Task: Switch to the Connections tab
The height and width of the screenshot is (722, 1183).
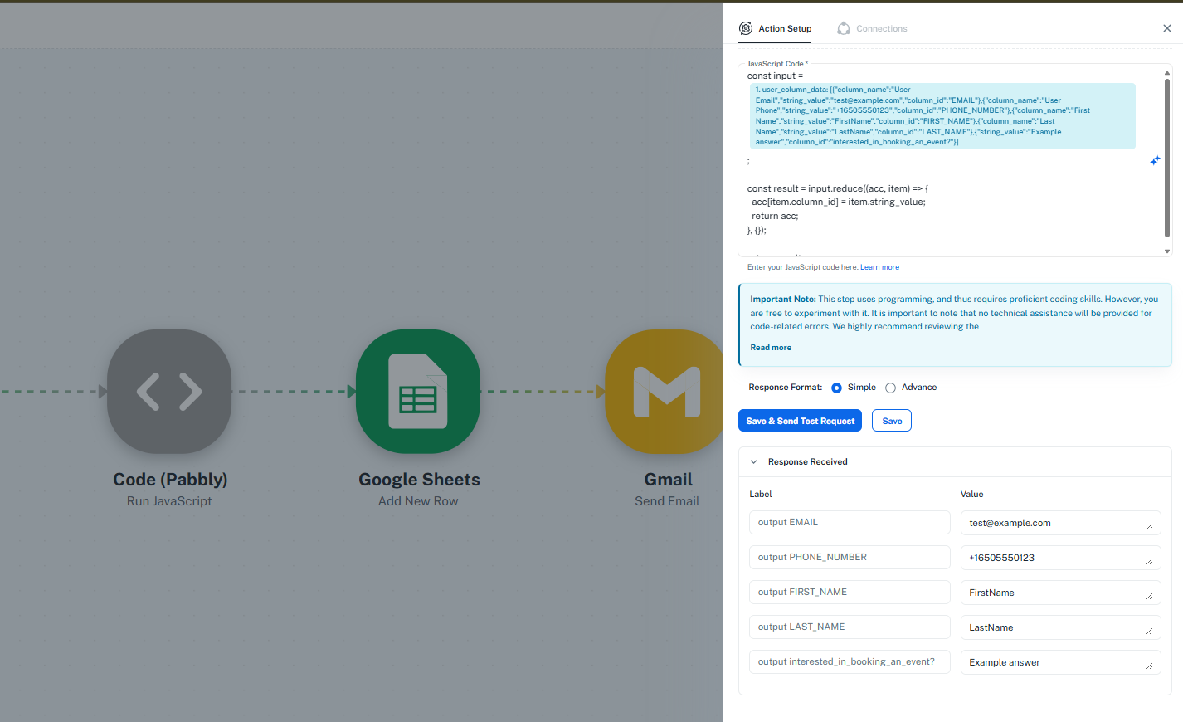Action: click(x=881, y=28)
